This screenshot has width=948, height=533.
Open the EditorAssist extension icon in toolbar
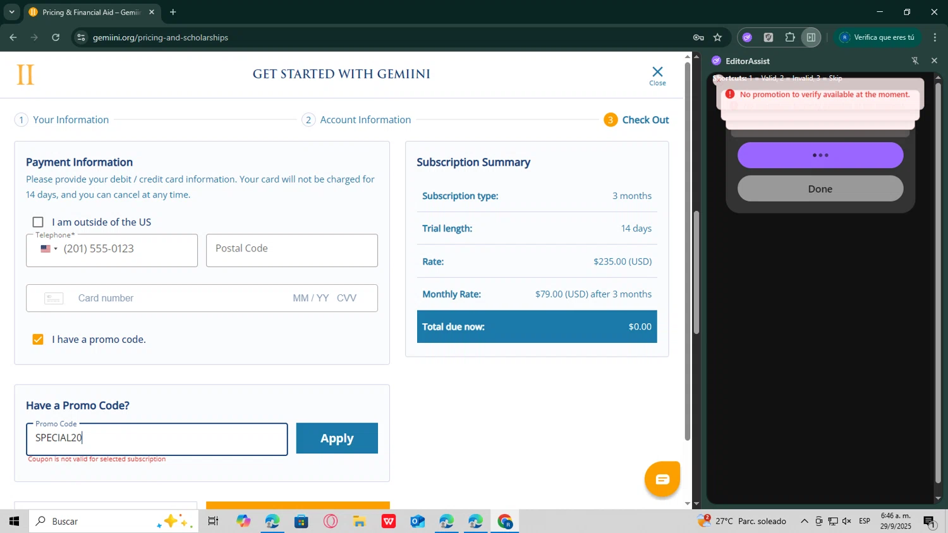pos(747,37)
